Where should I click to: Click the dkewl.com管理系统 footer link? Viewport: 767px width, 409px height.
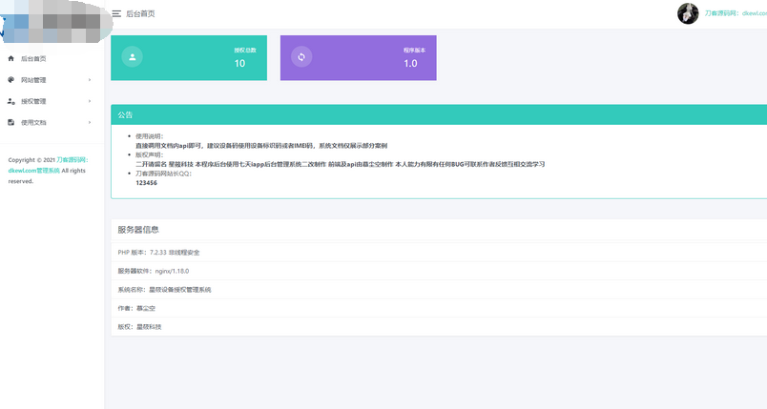33,171
